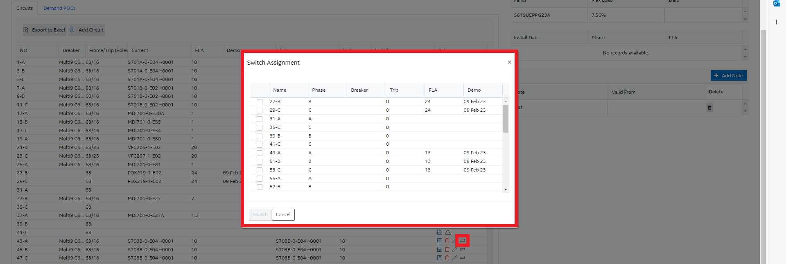
Task: Check the box for circuit 27-B
Action: pyautogui.click(x=260, y=102)
